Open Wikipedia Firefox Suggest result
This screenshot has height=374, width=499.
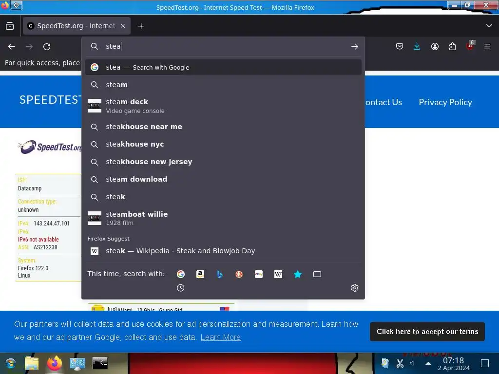coord(223,251)
